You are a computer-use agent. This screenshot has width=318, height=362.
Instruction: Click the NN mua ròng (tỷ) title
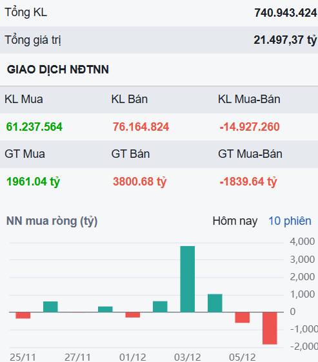pos(52,221)
